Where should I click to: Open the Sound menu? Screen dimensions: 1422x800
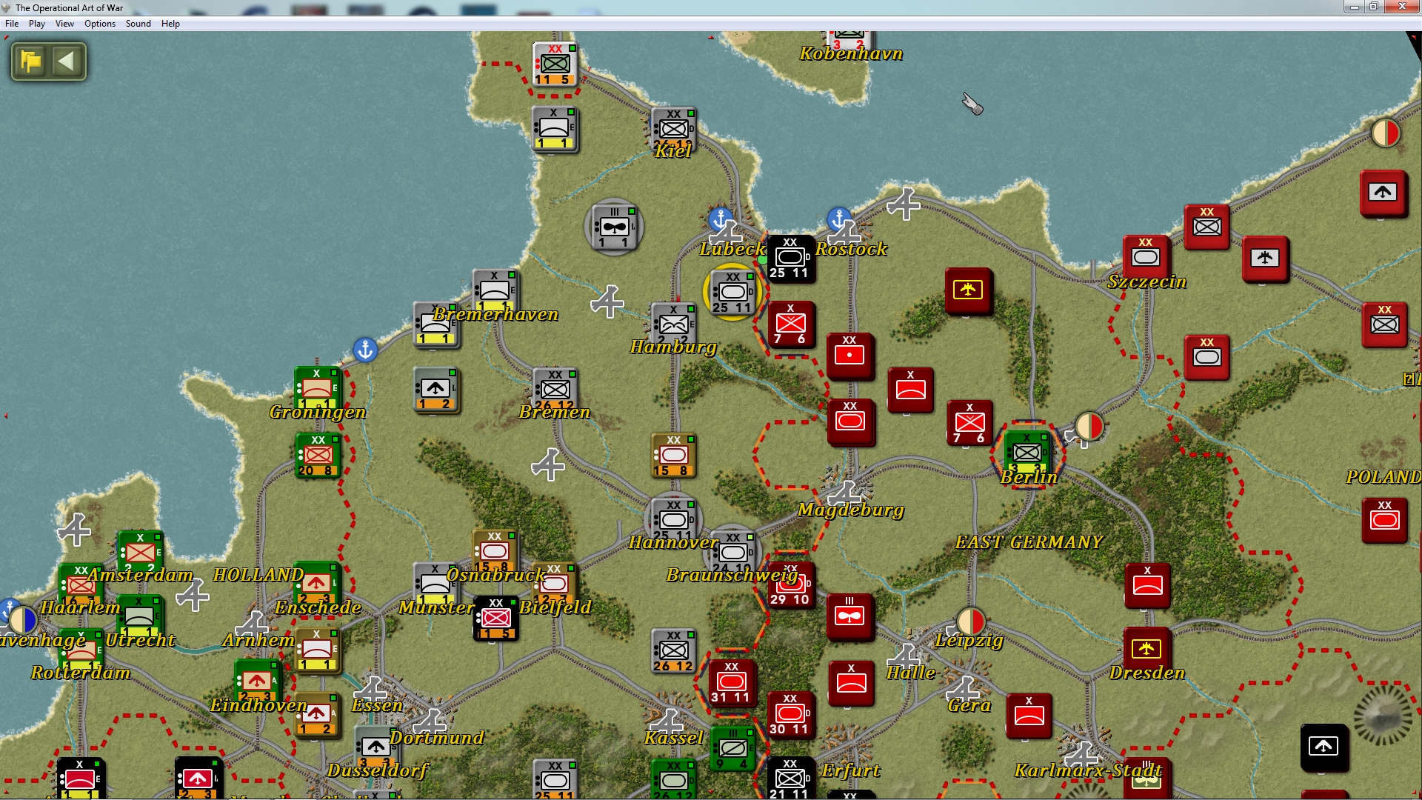pos(138,24)
